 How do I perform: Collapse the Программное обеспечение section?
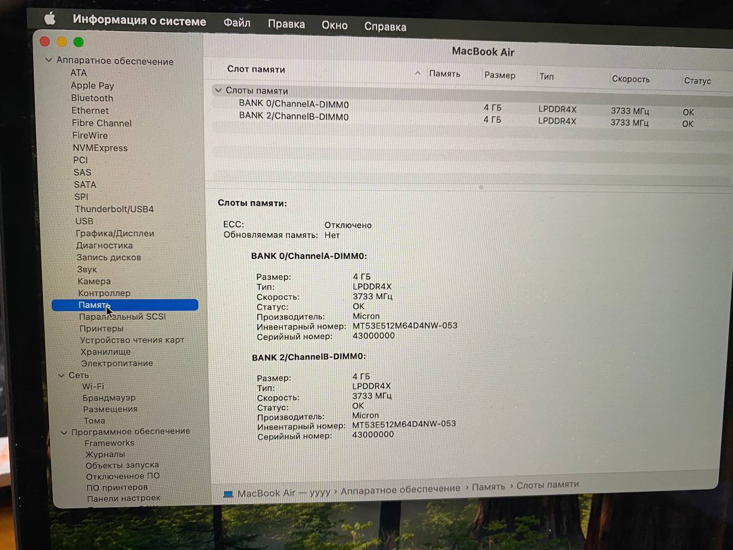click(x=64, y=432)
